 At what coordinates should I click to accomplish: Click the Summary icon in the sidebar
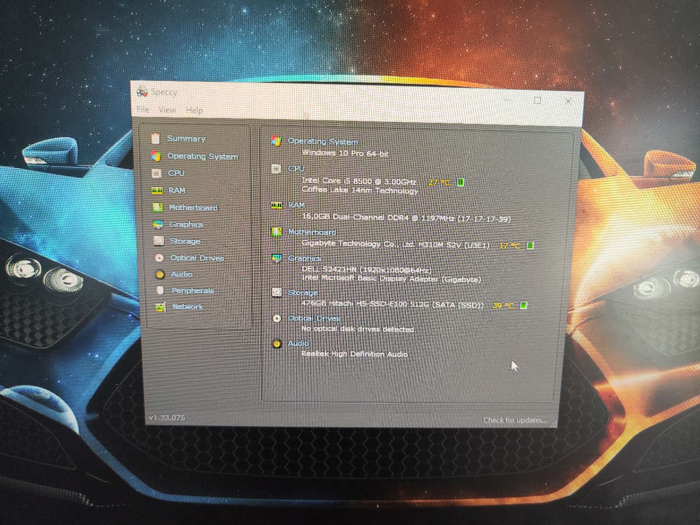pos(155,138)
